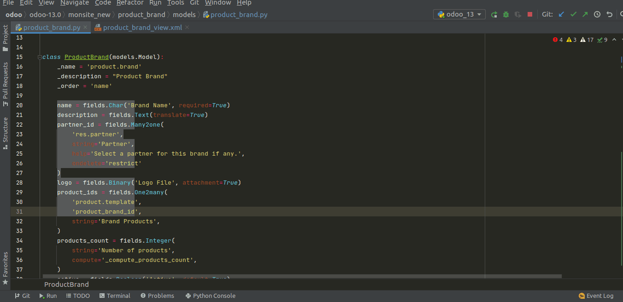Open the Git tool window at bottom

[x=22, y=296]
